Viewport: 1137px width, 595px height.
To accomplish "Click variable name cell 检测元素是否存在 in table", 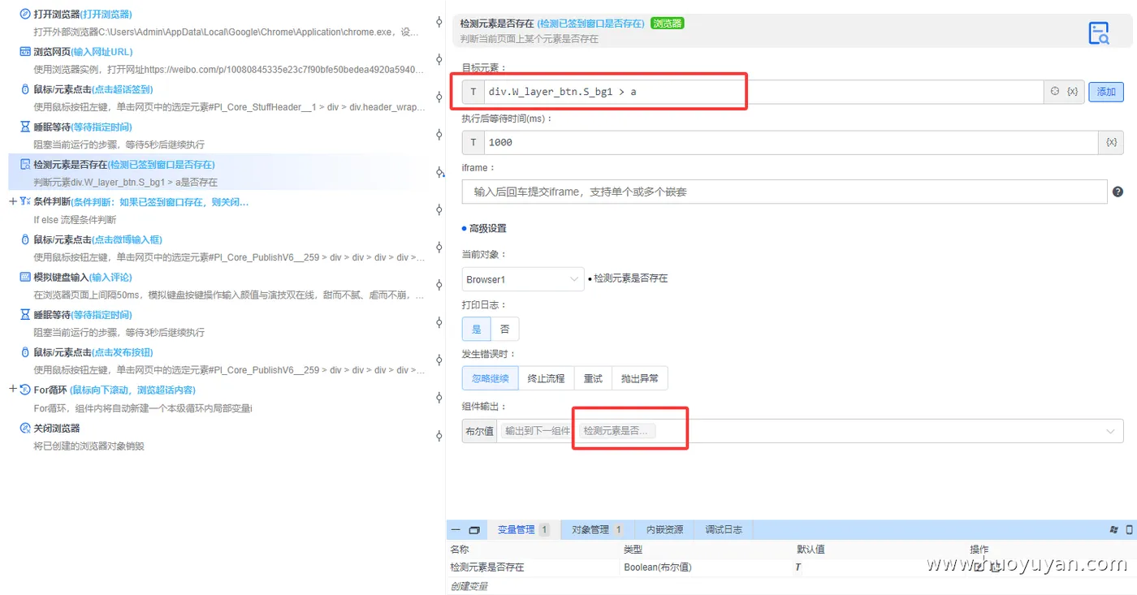I will tap(487, 567).
